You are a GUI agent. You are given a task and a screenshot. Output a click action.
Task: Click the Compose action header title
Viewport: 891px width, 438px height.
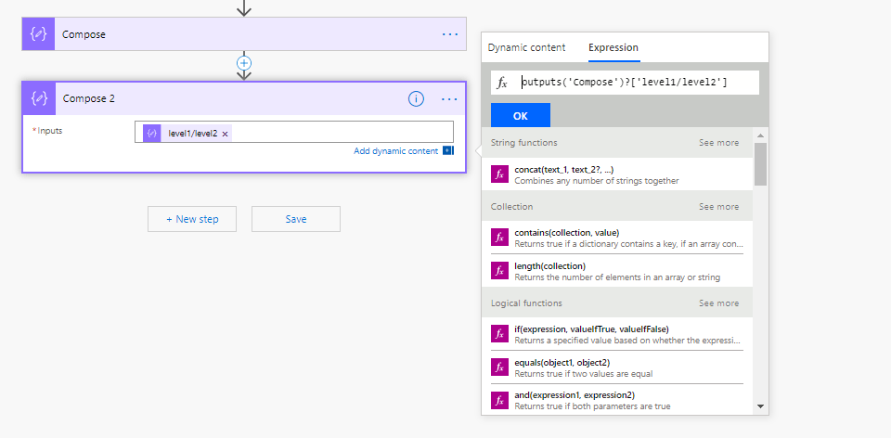(84, 34)
